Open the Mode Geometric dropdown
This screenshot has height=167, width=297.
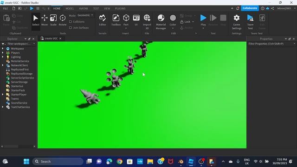85,15
